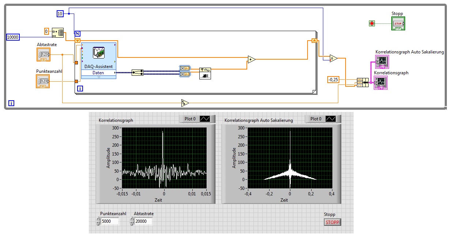The image size is (452, 236).
Task: Select the Divide node after the loop
Action: point(333,59)
